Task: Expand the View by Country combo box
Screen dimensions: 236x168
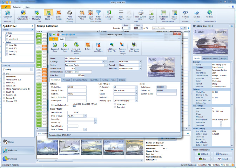Action: 32,69
